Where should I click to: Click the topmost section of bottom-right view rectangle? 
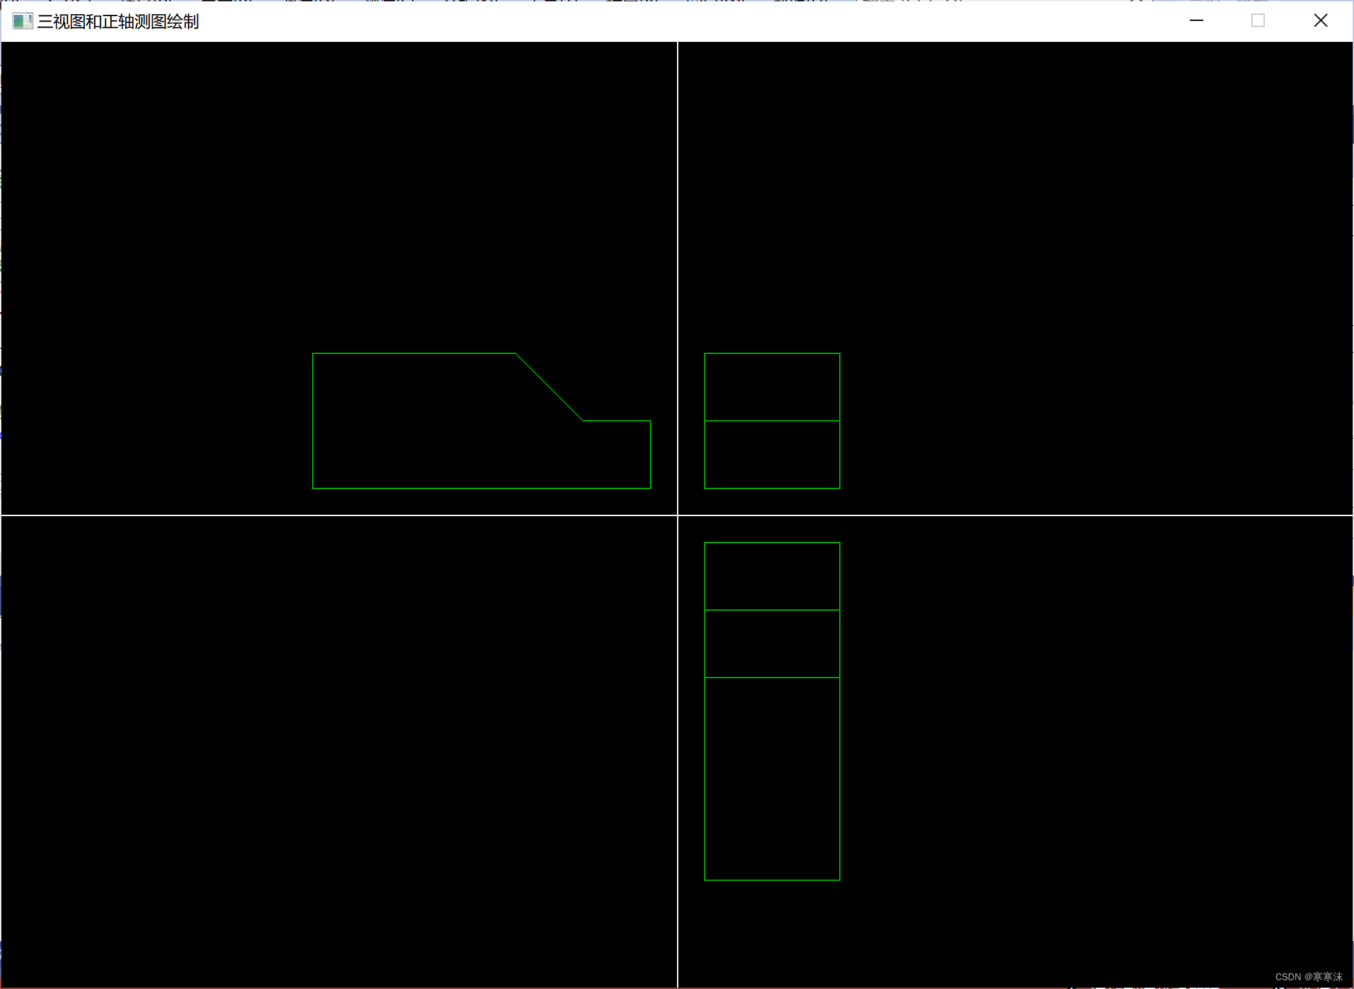772,576
